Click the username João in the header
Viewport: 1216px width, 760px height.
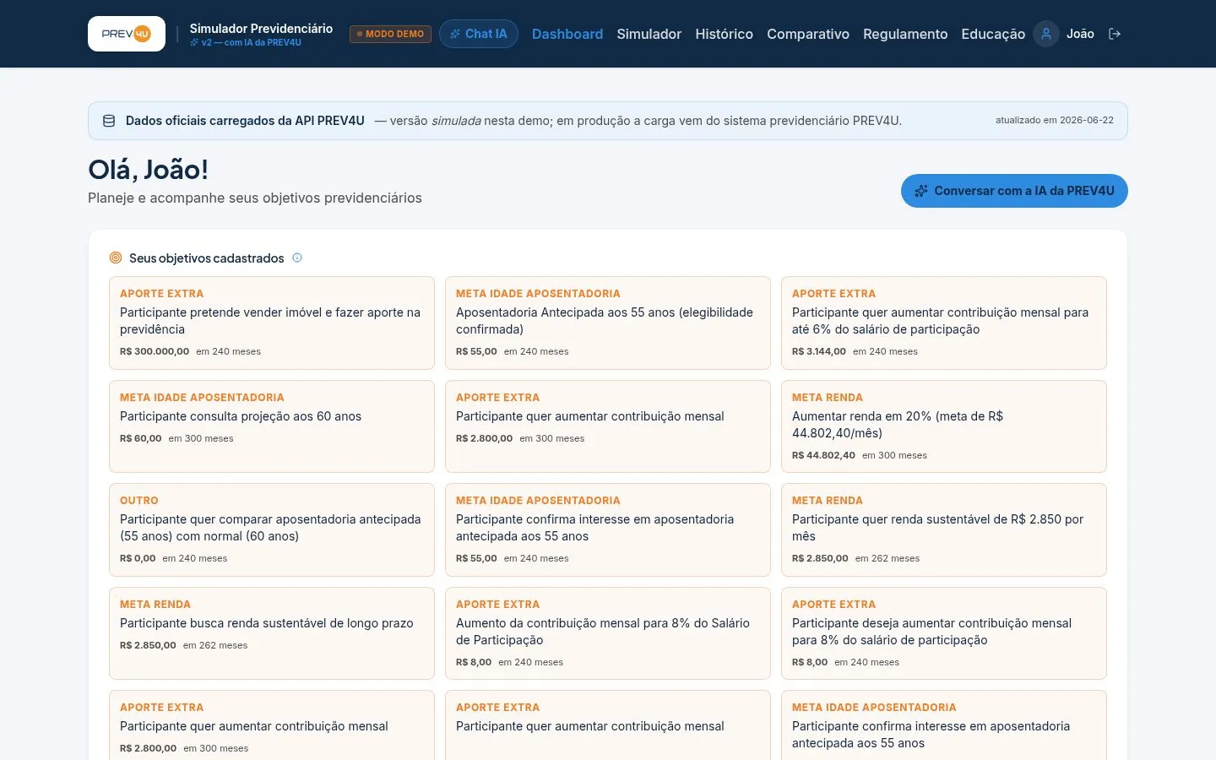point(1080,34)
